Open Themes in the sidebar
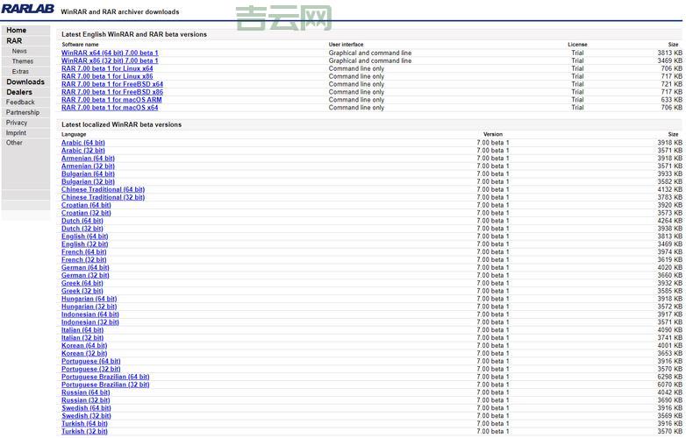 tap(23, 61)
